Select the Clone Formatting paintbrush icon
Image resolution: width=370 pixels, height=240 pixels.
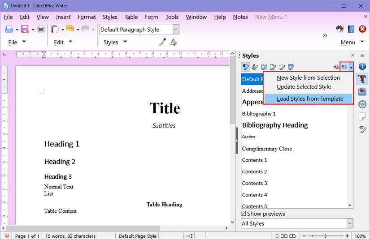(x=162, y=42)
